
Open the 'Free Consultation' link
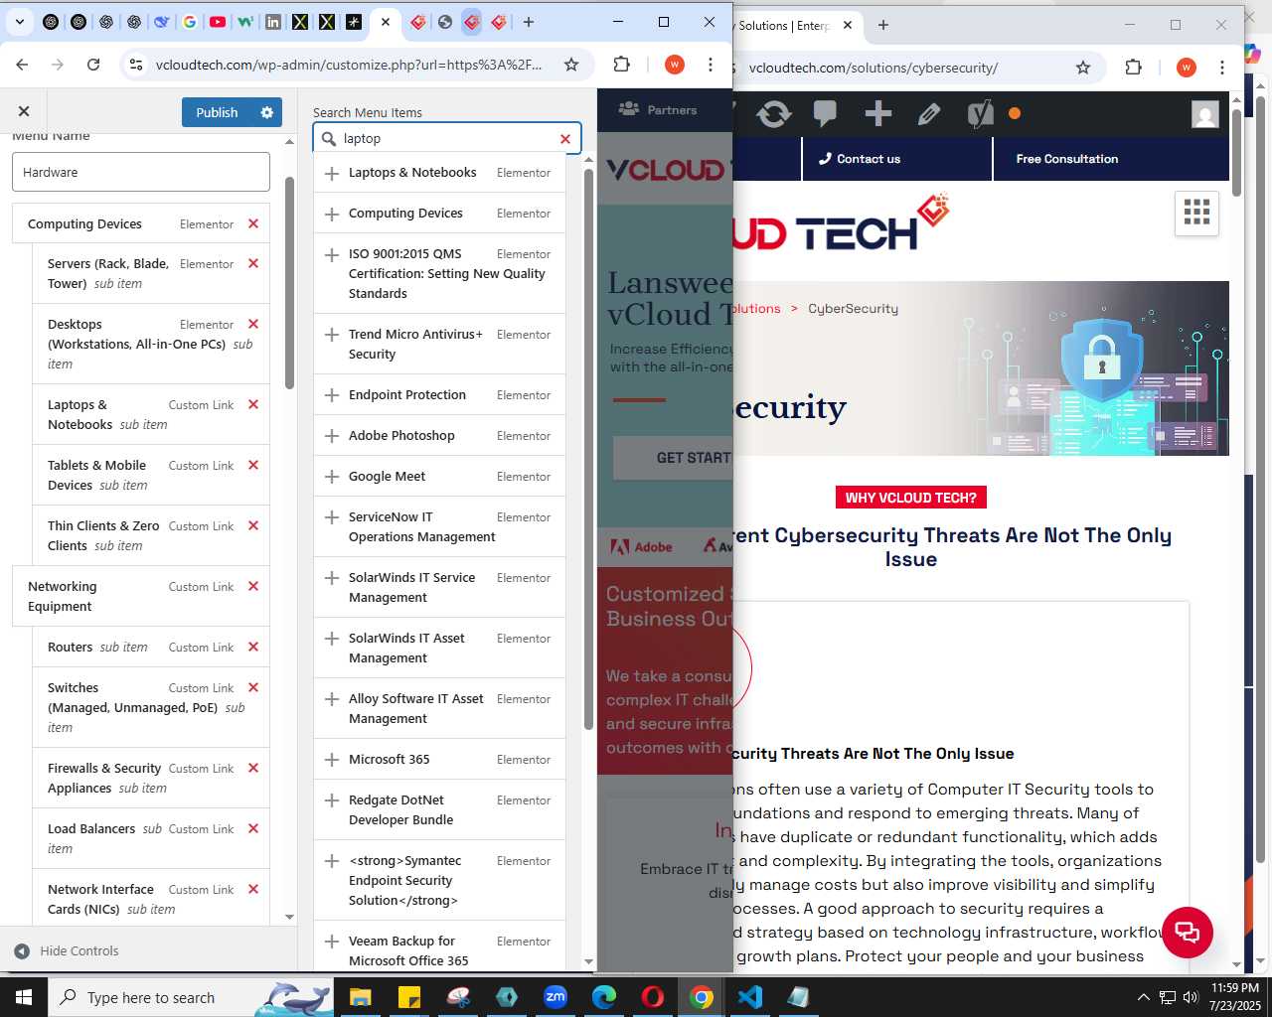pos(1067,159)
